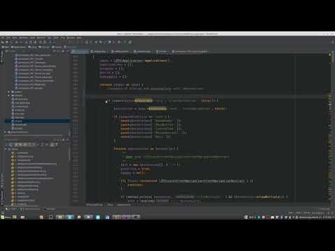
Task: Click the Back navigation toolbar arrow
Action: click(x=50, y=42)
